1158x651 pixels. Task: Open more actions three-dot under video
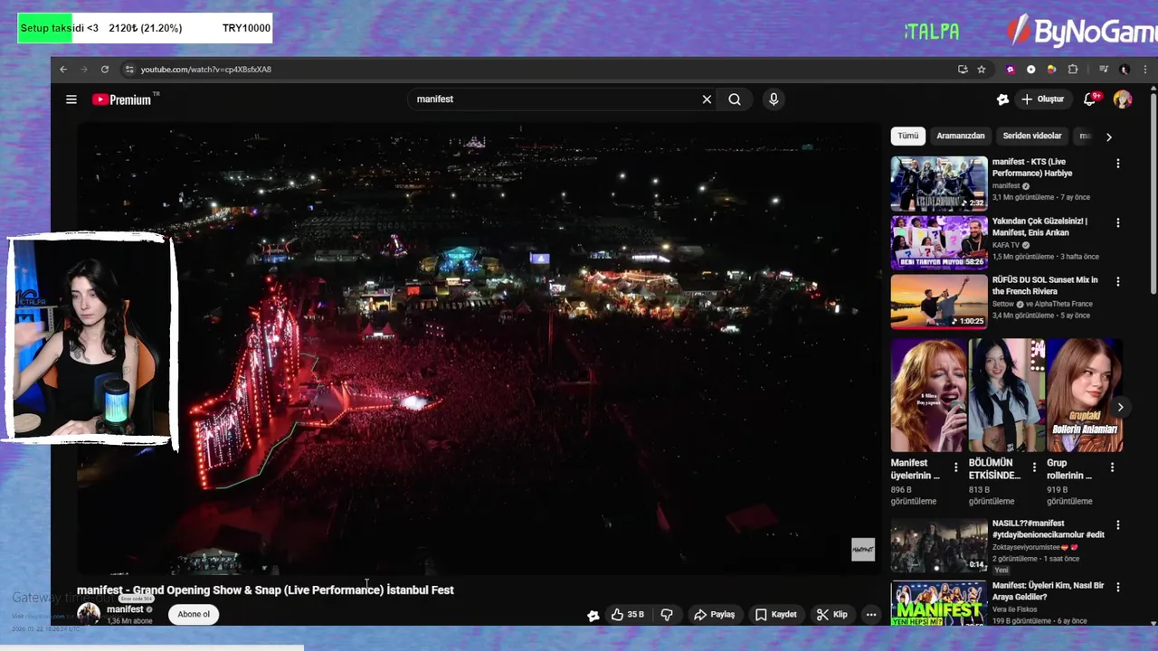(x=871, y=615)
